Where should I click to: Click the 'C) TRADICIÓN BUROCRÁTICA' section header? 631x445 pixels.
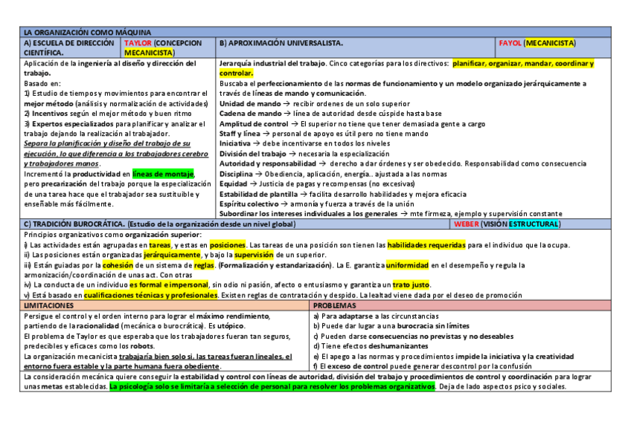(x=74, y=224)
